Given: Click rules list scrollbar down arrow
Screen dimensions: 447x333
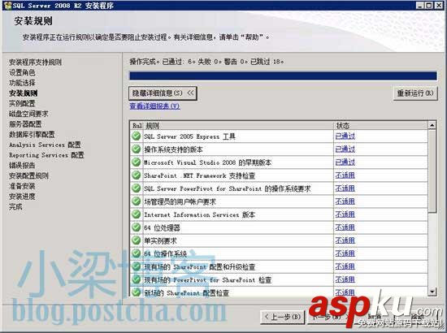Looking at the screenshot, I should [432, 292].
